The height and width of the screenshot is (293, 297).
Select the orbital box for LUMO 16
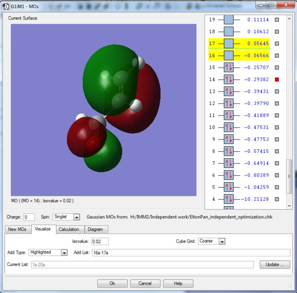tap(228, 55)
